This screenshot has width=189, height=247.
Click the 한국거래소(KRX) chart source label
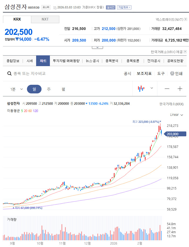pos(171,104)
